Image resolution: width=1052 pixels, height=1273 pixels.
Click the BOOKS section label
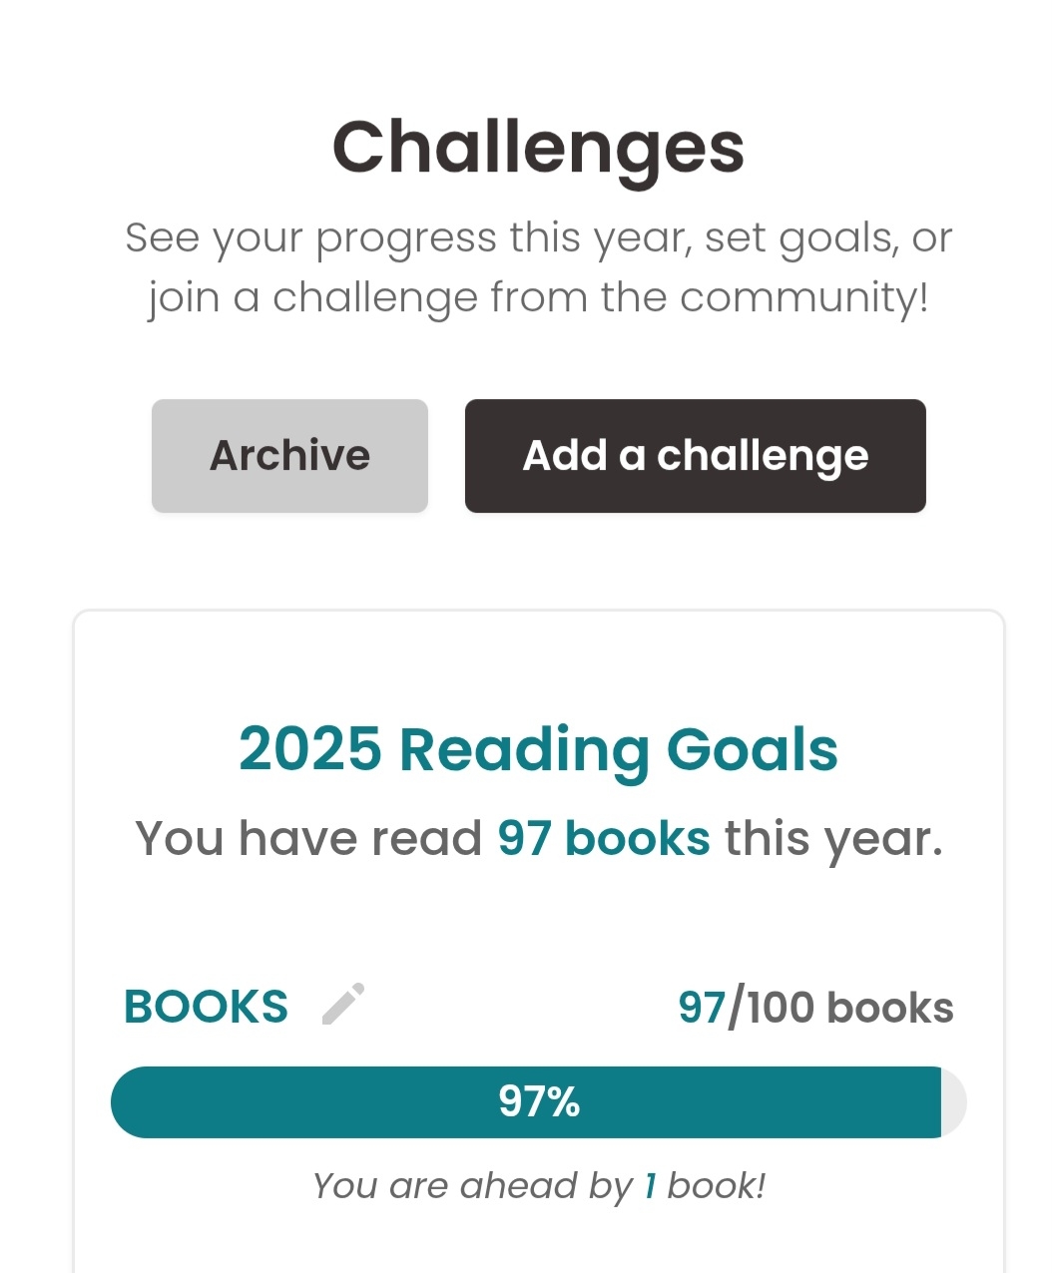[x=206, y=1007]
